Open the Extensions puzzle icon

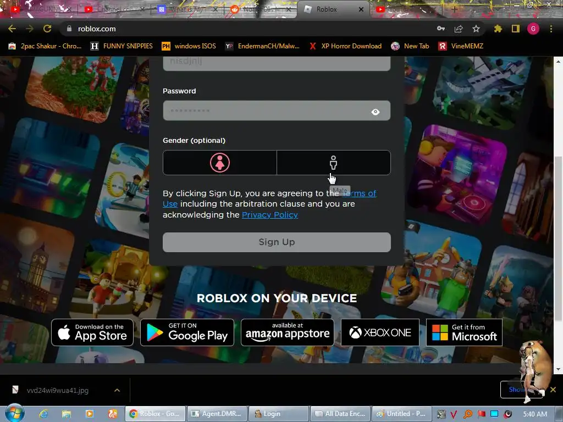click(x=498, y=29)
